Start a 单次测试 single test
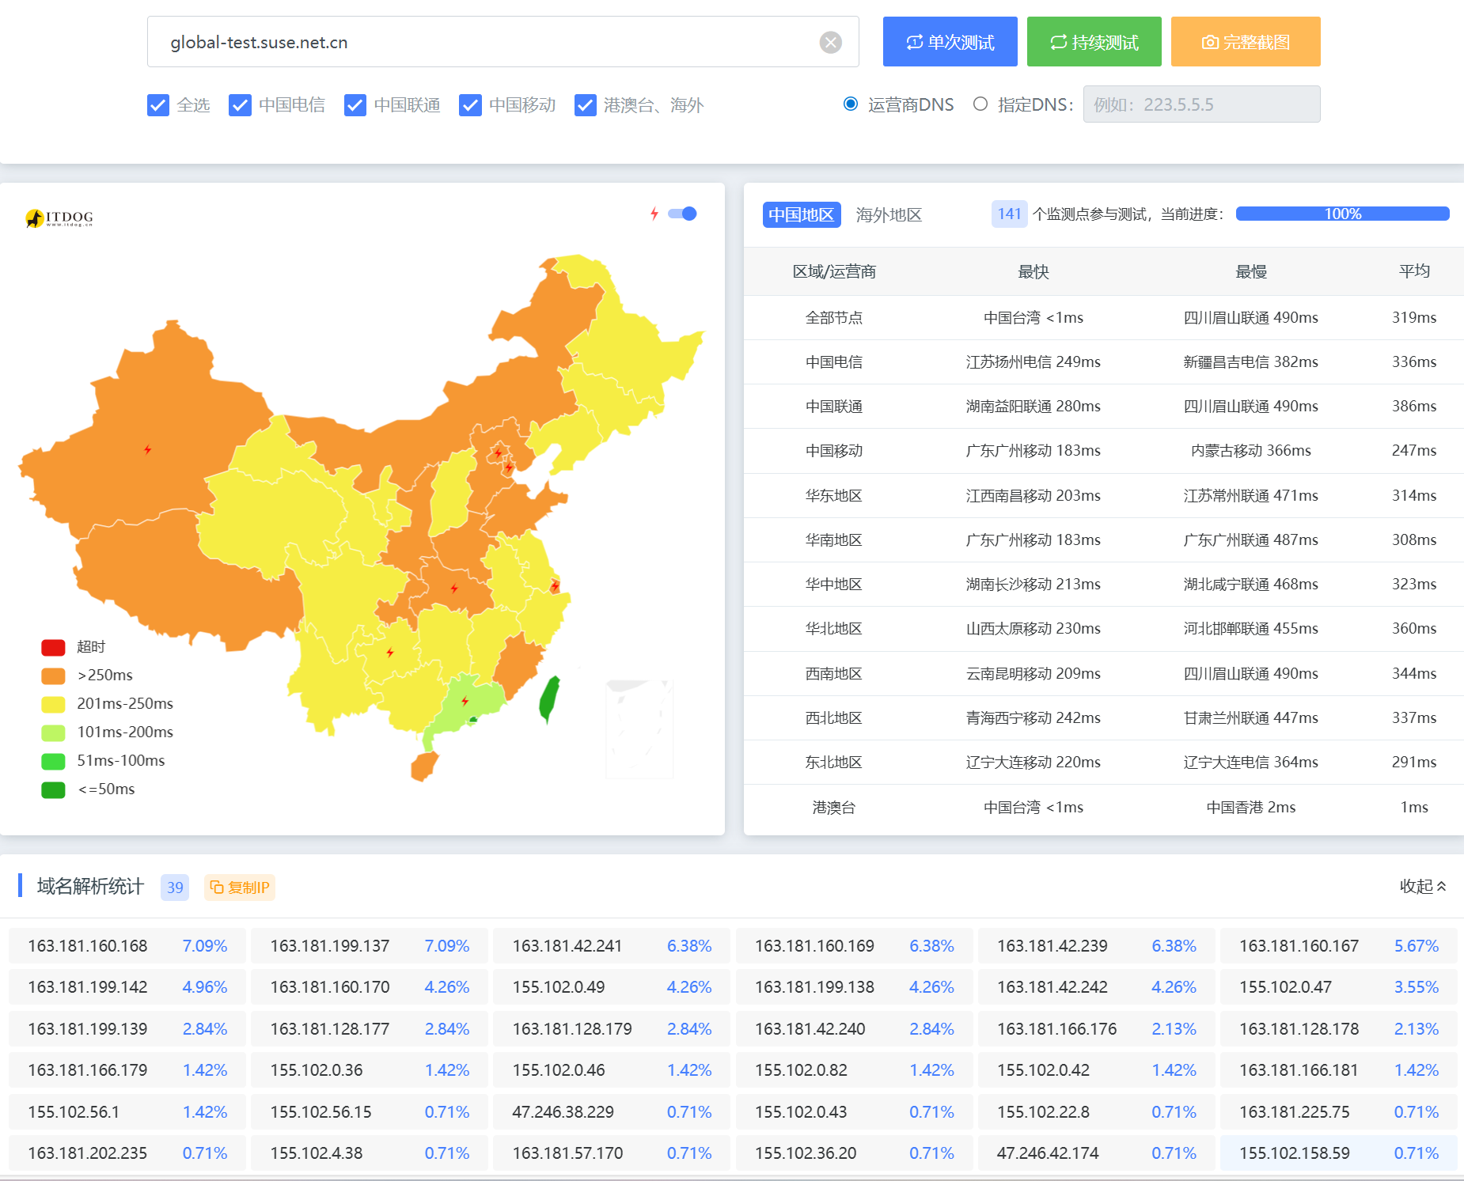Image resolution: width=1464 pixels, height=1181 pixels. (950, 41)
